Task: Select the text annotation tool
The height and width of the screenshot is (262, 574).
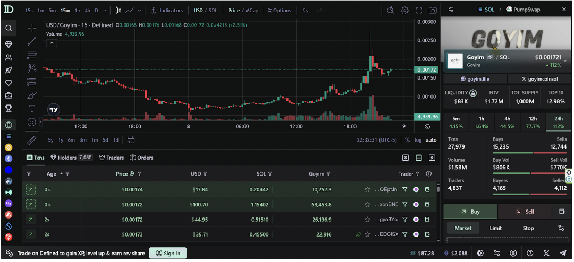Action: point(32,108)
